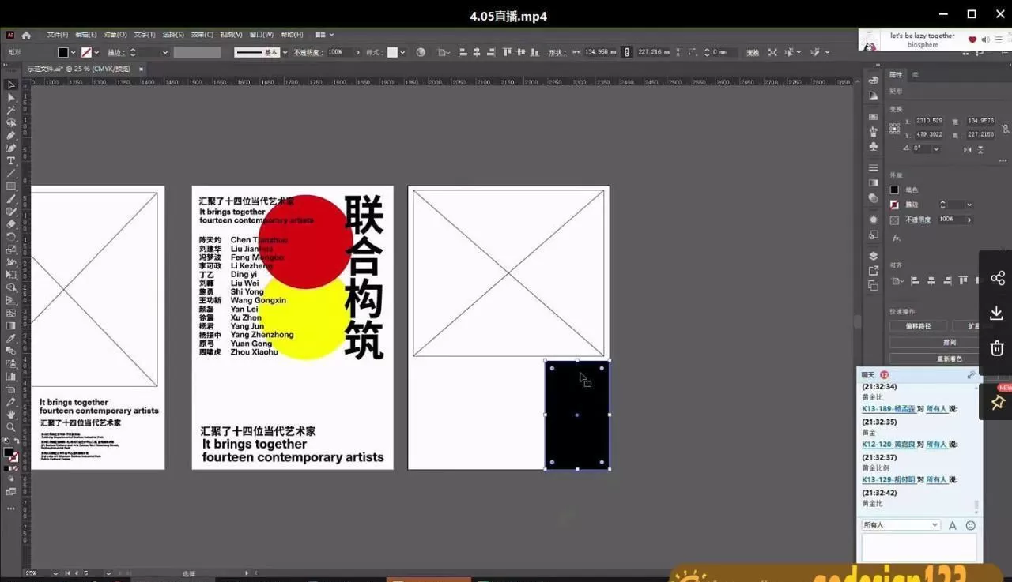This screenshot has height=582, width=1012.
Task: Switch to the 属性 panel tab
Action: pos(896,74)
